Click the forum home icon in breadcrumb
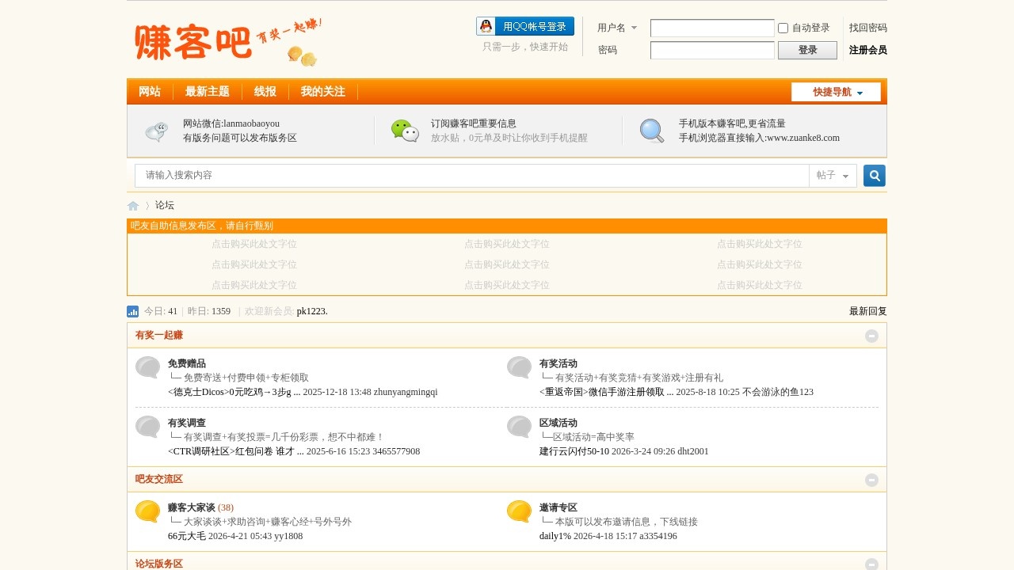The image size is (1014, 570). 132,205
